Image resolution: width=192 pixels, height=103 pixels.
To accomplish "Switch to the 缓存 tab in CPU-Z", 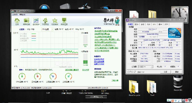I will click(x=136, y=24).
